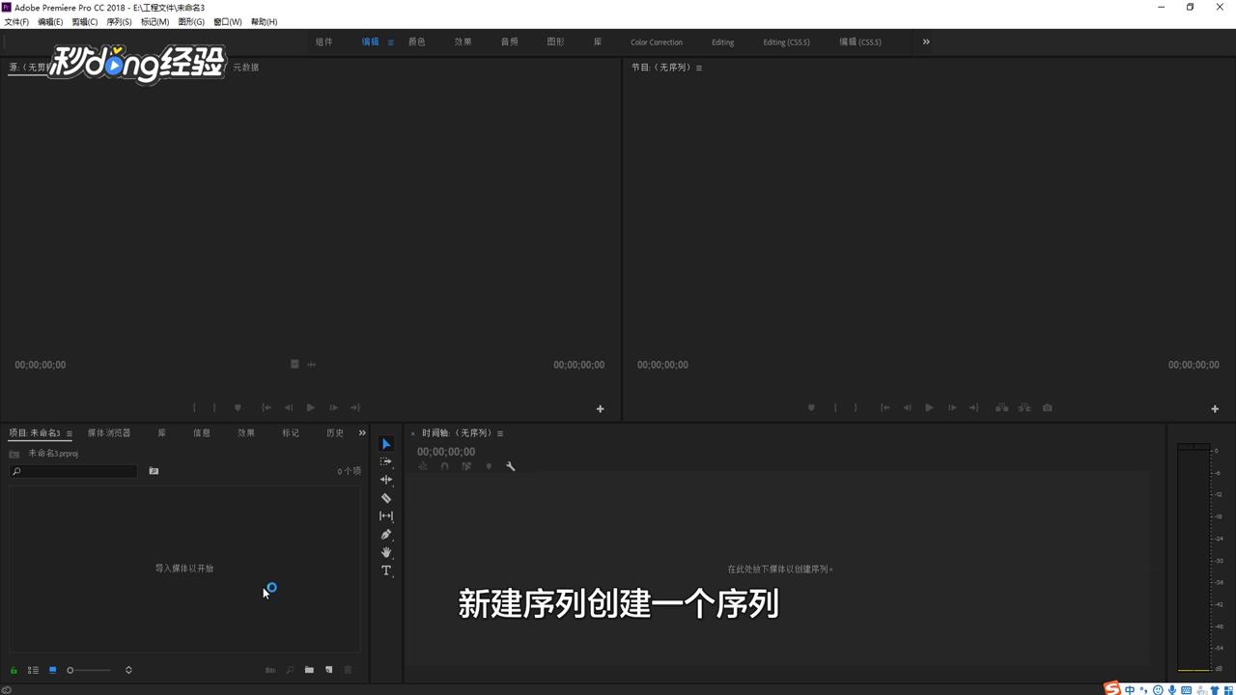Select the Razor tool
Screen dimensions: 1236x695
[x=386, y=498]
